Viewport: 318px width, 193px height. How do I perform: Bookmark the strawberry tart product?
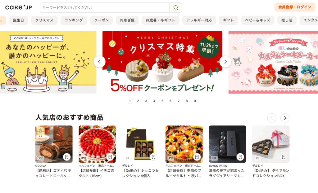pyautogui.click(x=110, y=157)
